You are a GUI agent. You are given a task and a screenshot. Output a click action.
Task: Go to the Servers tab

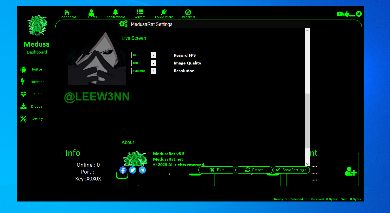(140, 14)
